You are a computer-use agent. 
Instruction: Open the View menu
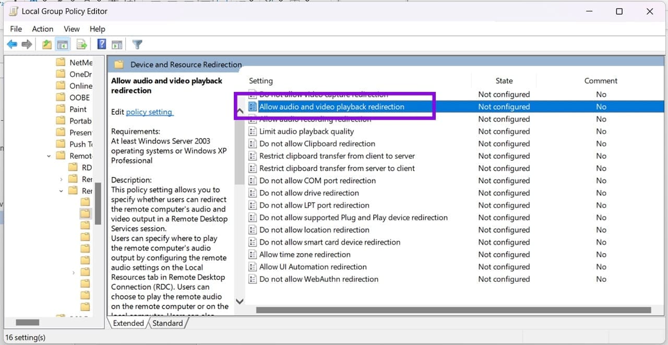tap(71, 29)
